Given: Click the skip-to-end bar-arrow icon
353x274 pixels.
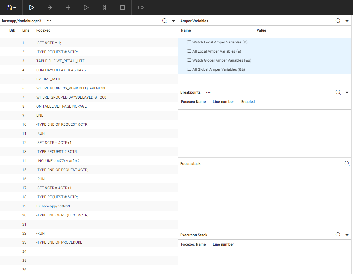Looking at the screenshot, I should [x=105, y=8].
